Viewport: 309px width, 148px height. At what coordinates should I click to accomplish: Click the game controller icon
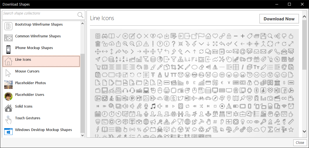tap(111, 91)
